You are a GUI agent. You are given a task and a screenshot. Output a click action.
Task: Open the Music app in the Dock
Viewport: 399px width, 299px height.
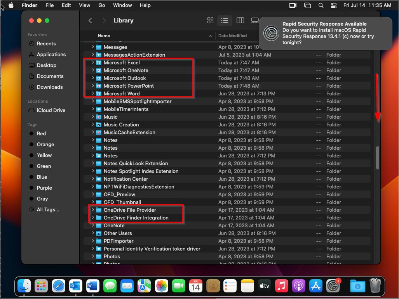pyautogui.click(x=281, y=286)
